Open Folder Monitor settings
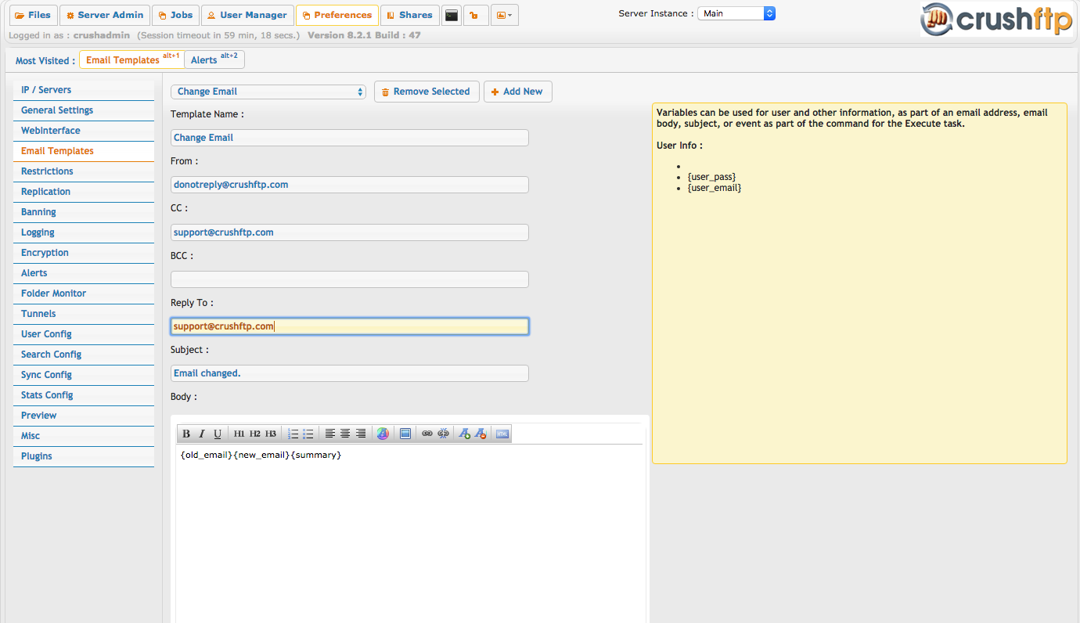The height and width of the screenshot is (623, 1080). tap(84, 293)
